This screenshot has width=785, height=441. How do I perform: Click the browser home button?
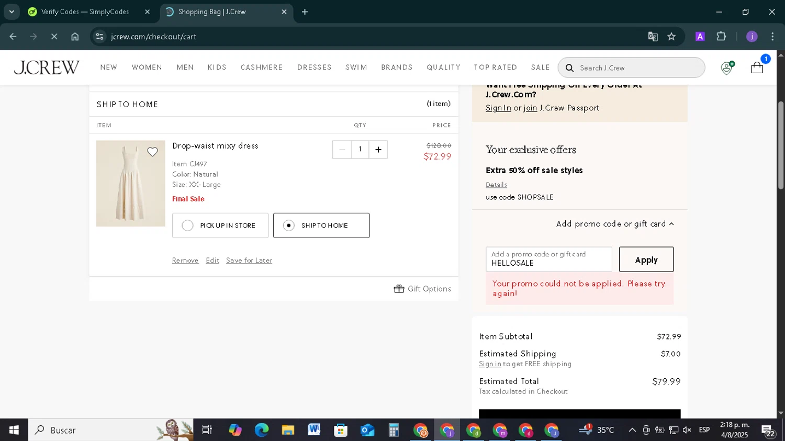(x=75, y=37)
